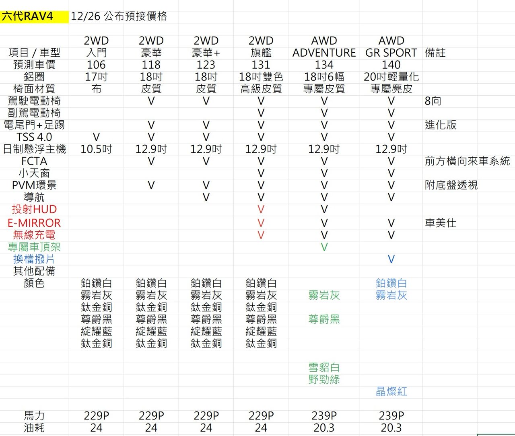515x436 pixels.
Task: Select the 12/26 公布預接價格 heading cell
Action: [x=119, y=16]
